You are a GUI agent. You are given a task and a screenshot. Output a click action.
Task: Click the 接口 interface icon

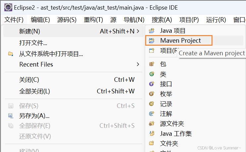(152, 84)
